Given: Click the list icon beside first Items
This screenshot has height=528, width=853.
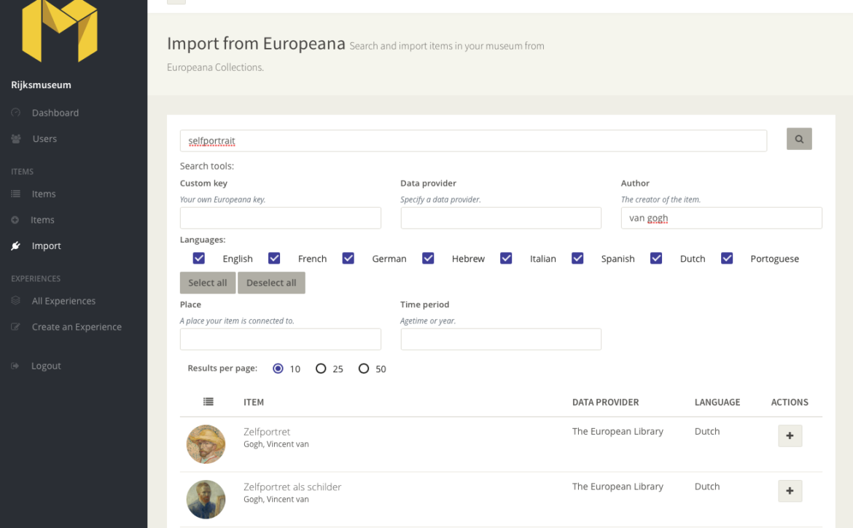Looking at the screenshot, I should pyautogui.click(x=16, y=194).
